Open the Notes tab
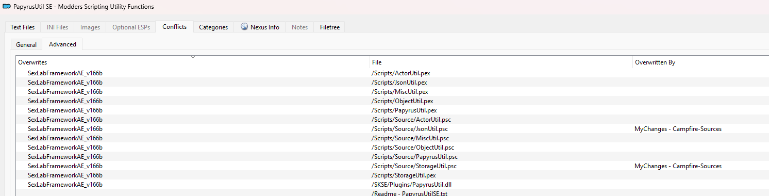The width and height of the screenshot is (769, 196). [x=299, y=27]
